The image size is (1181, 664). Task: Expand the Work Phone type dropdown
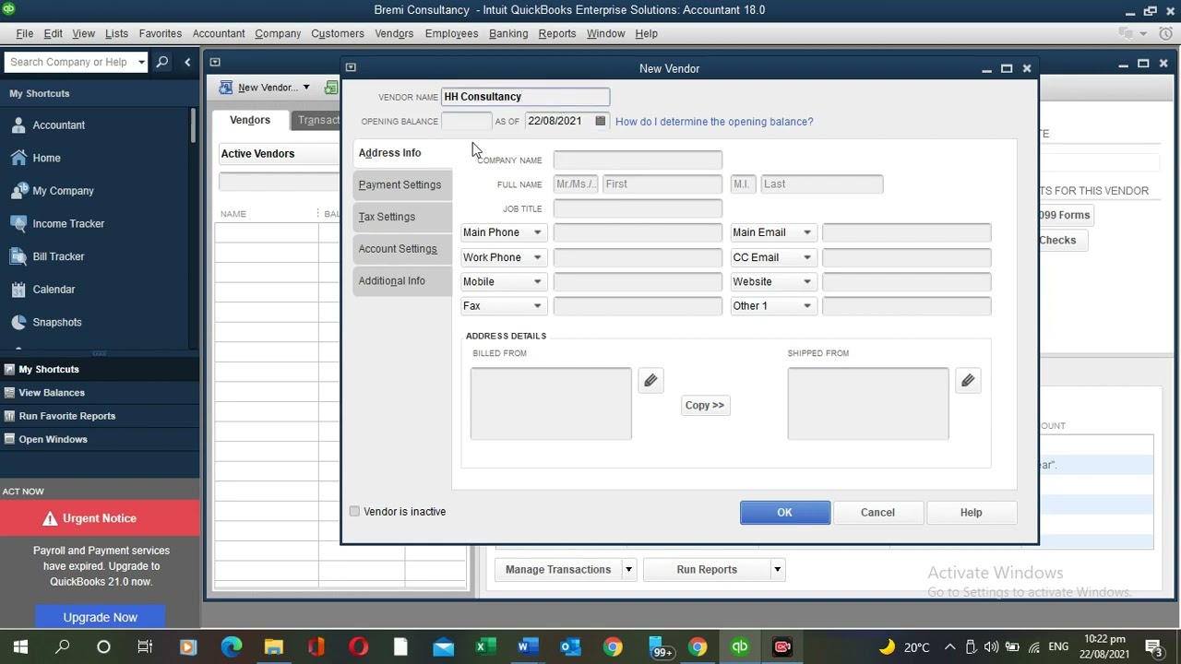[x=537, y=257]
